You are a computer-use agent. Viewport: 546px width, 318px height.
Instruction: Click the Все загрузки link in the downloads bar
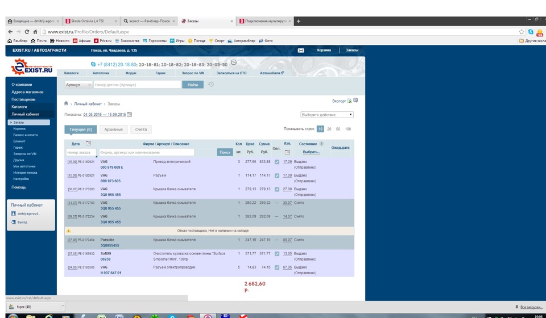(x=531, y=307)
